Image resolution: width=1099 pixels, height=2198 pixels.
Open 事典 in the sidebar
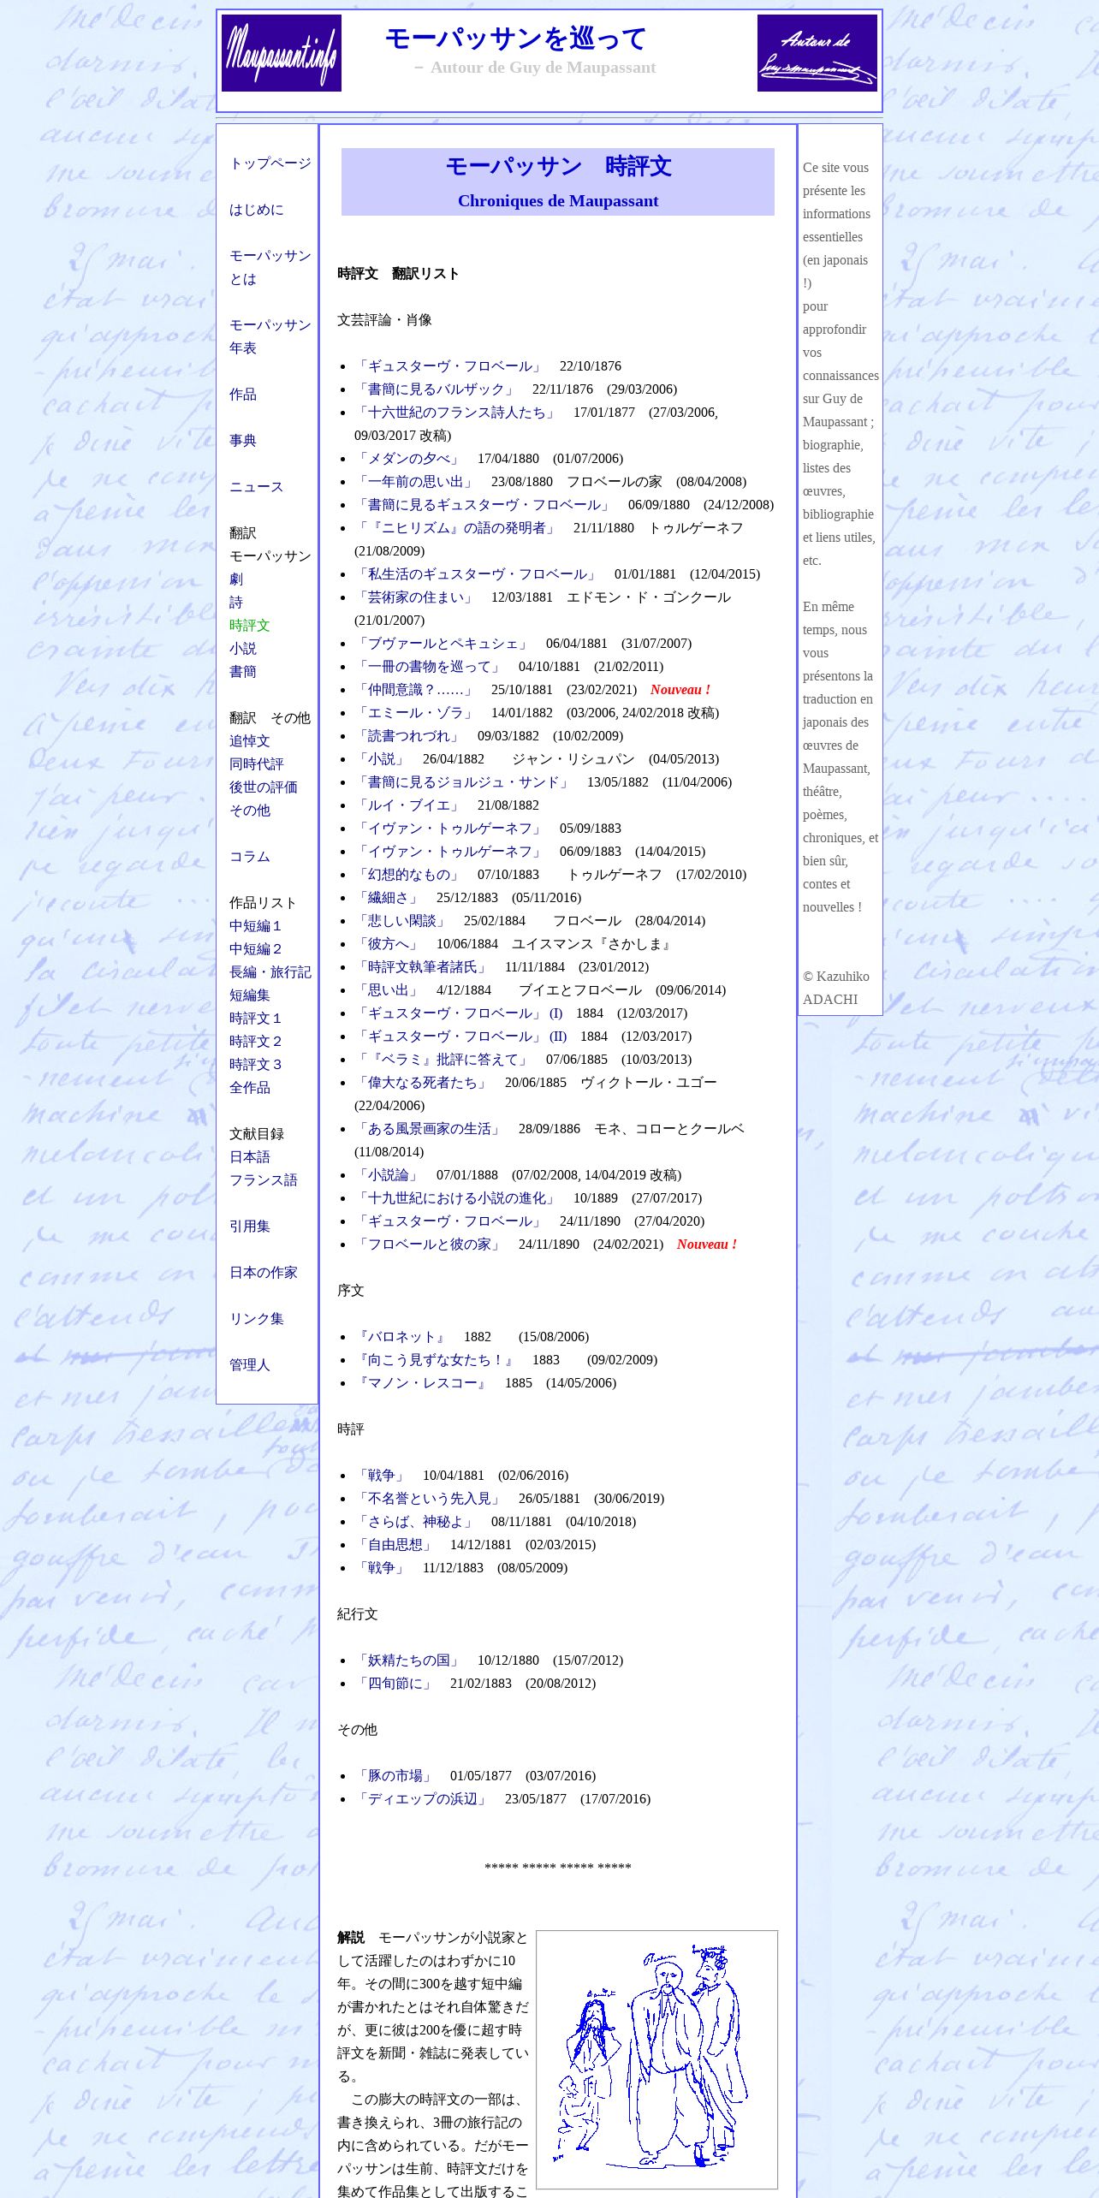pos(243,441)
